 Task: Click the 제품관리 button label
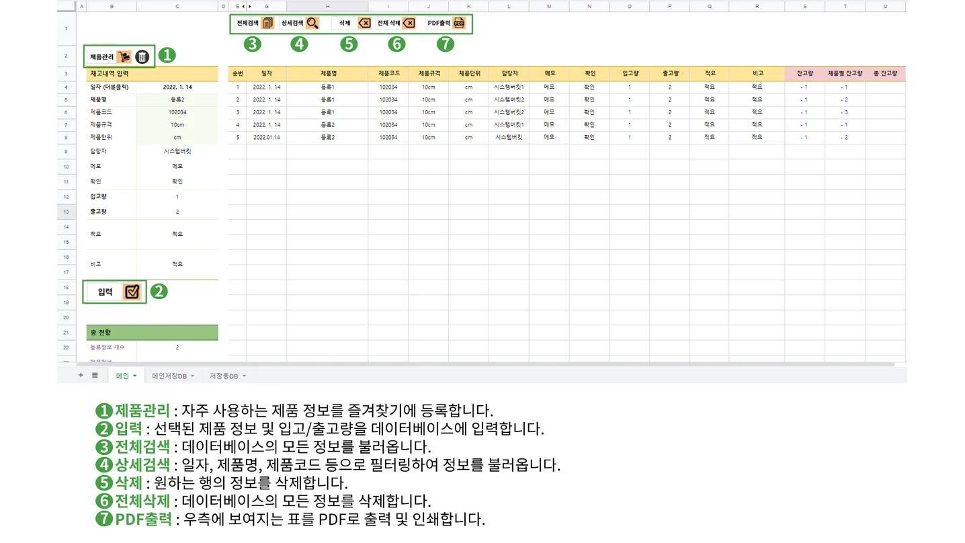click(102, 56)
